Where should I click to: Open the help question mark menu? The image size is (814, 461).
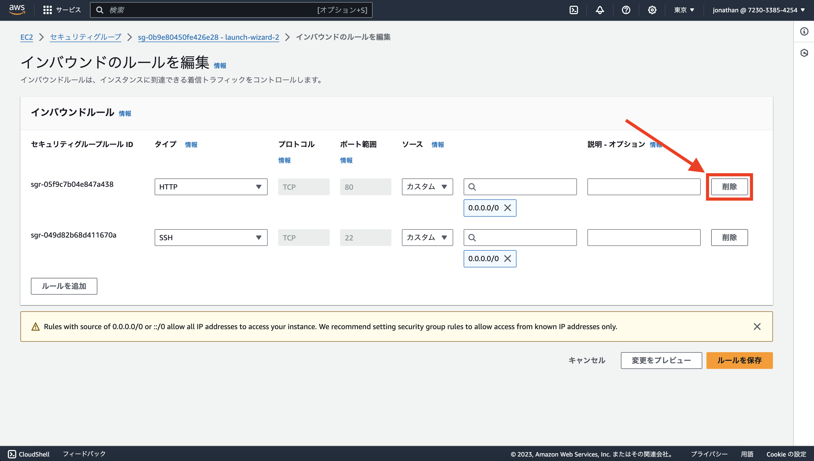626,10
